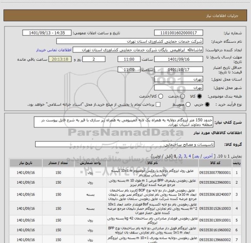Click the واحد شمارش column header

point(90,163)
